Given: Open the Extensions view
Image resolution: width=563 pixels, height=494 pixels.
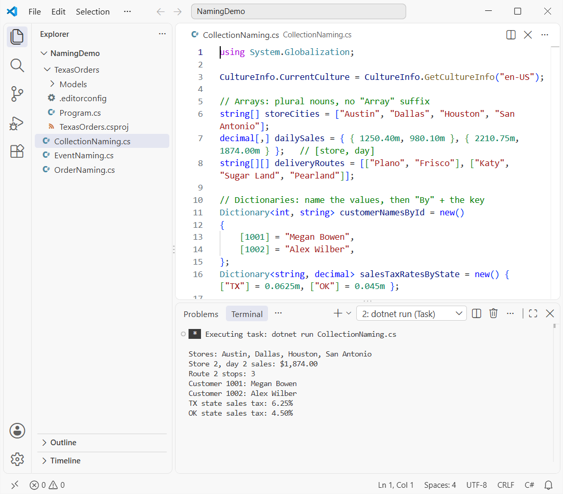Looking at the screenshot, I should 17,151.
